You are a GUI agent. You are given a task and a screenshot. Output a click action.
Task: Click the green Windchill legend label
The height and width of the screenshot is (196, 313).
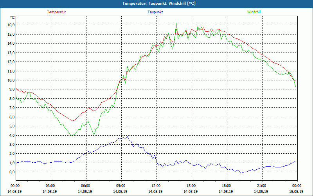tap(254, 12)
